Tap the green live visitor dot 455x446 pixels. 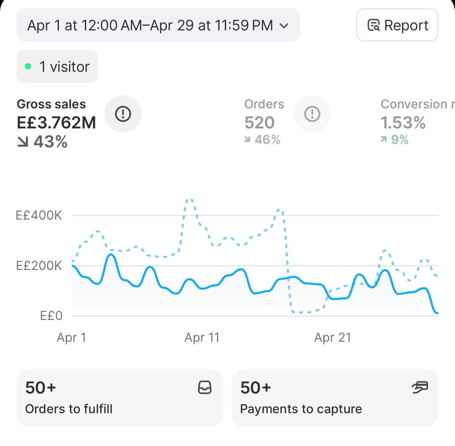(x=28, y=66)
